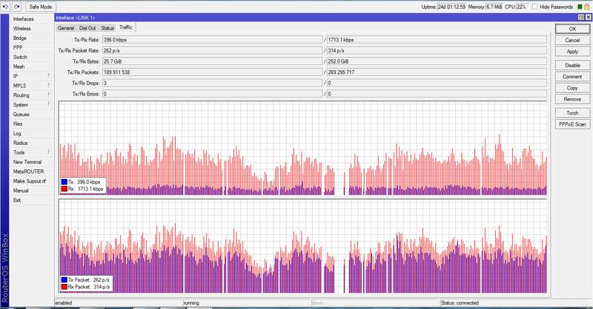Expand the Tools submenu
The width and height of the screenshot is (593, 309).
31,152
